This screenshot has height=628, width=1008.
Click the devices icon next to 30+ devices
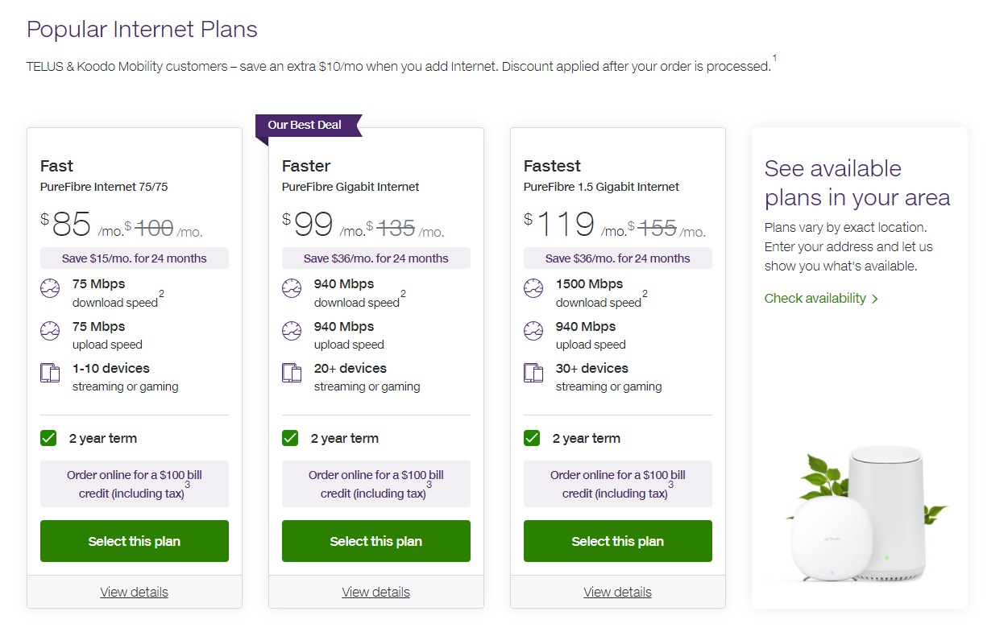tap(533, 373)
